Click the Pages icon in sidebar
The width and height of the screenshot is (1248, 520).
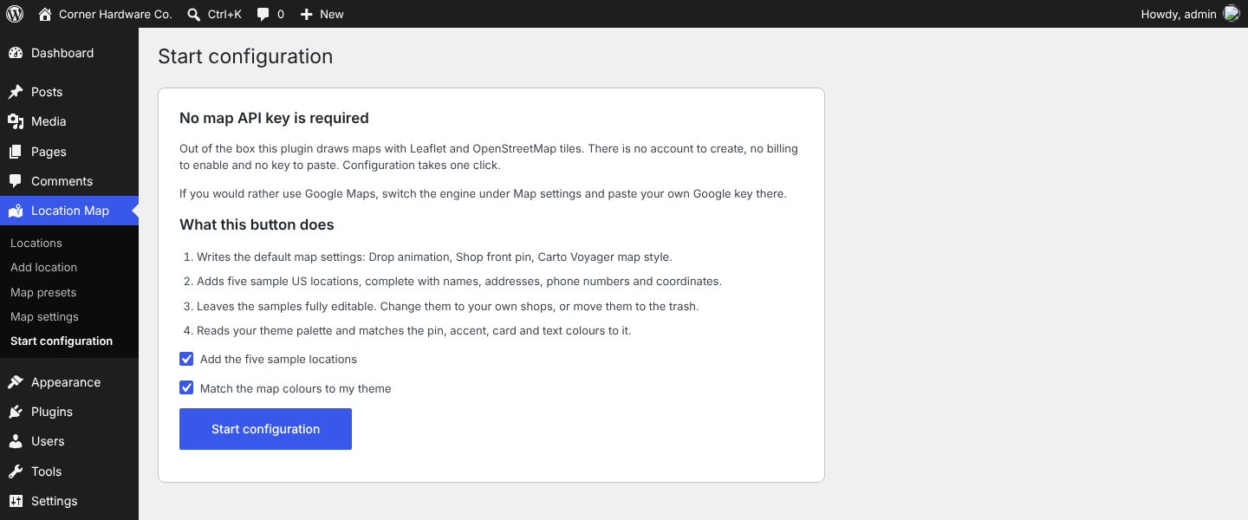tap(16, 152)
